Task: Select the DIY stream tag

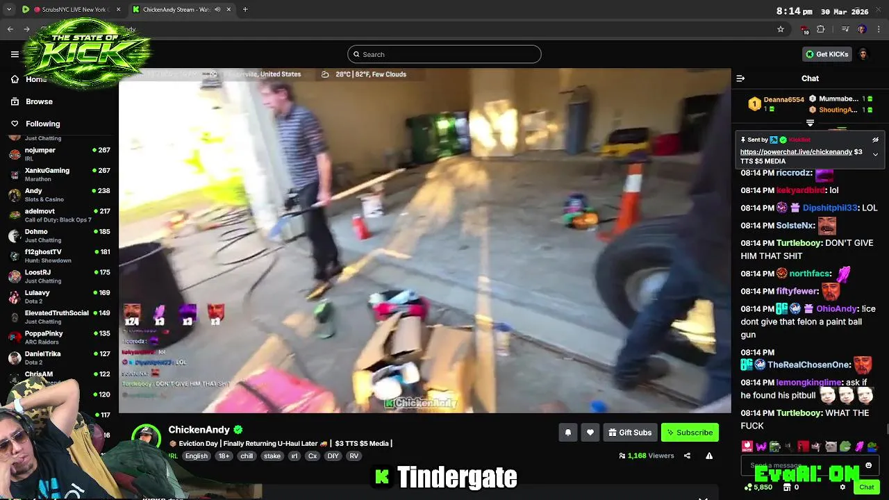Action: pyautogui.click(x=333, y=456)
